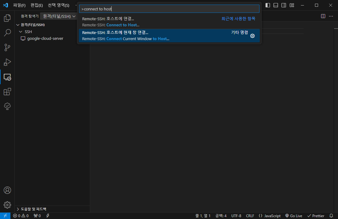The width and height of the screenshot is (338, 219).
Task: Run Remote-SSH: 호스트에 연결... command
Action: 169,22
